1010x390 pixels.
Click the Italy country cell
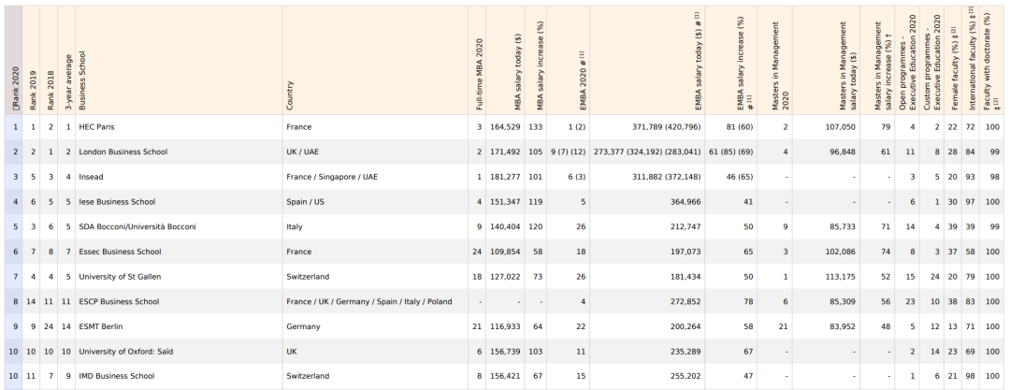[375, 227]
